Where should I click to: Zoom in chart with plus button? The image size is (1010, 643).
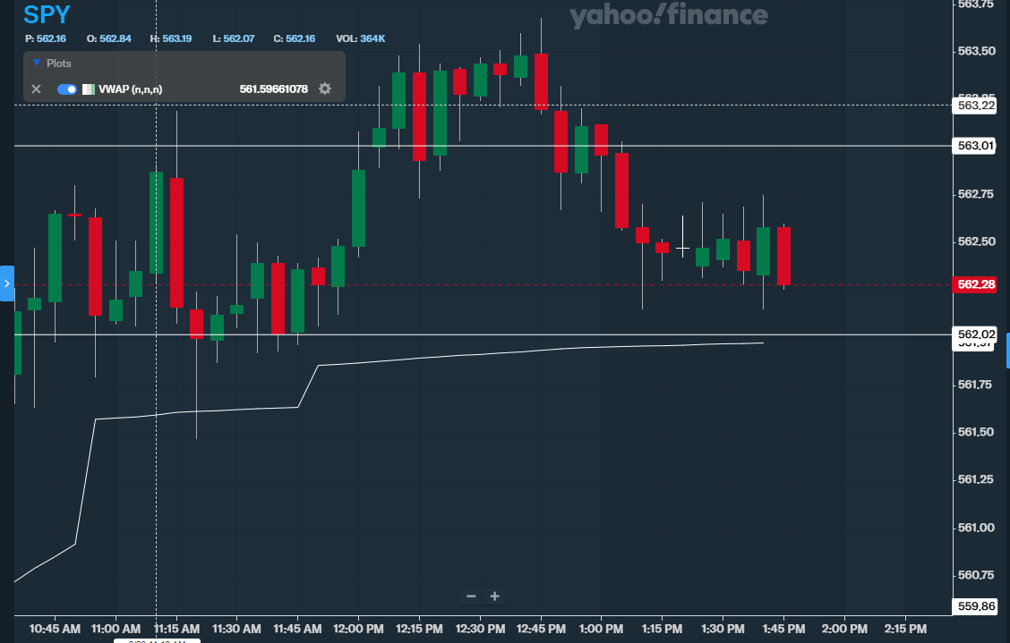(x=494, y=596)
